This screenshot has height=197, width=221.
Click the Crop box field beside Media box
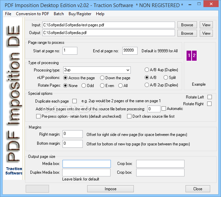point(160,164)
